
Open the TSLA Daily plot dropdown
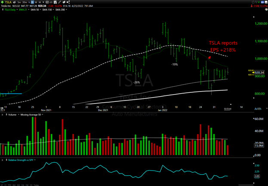coord(17,10)
